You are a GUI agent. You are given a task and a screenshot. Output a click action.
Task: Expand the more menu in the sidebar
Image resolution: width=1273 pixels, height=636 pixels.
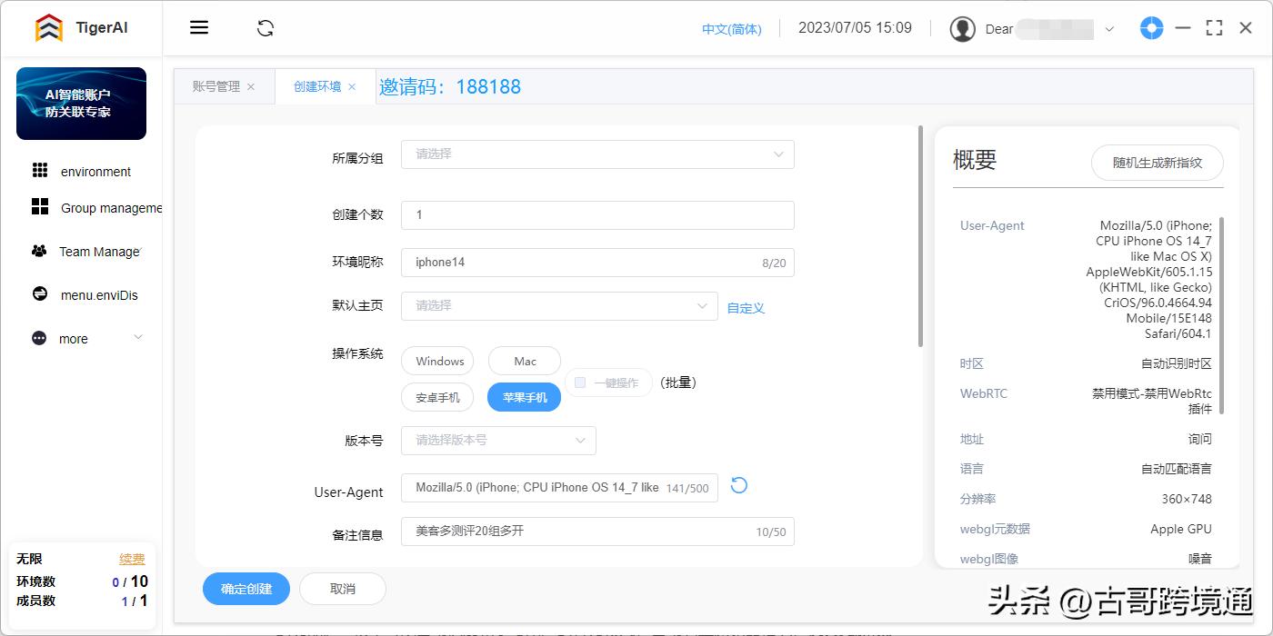point(73,338)
